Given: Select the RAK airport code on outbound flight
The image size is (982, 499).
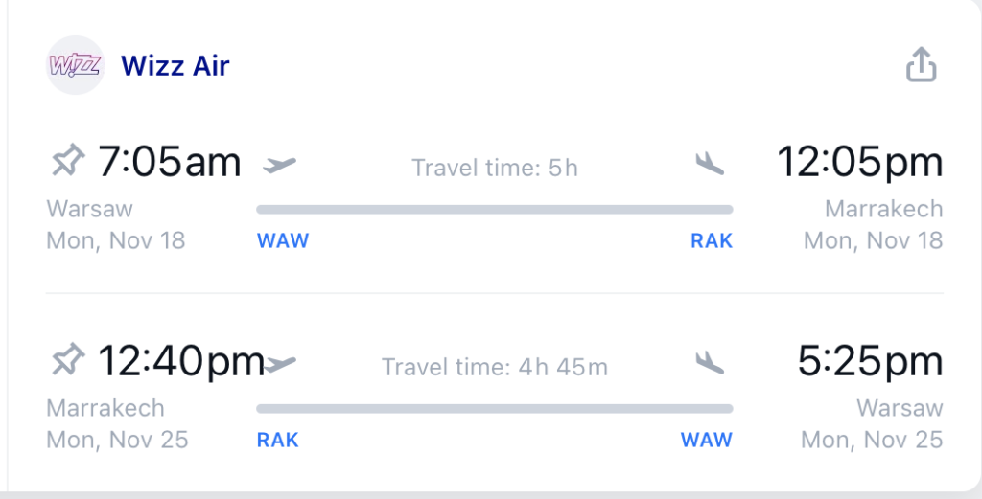Looking at the screenshot, I should [x=712, y=241].
